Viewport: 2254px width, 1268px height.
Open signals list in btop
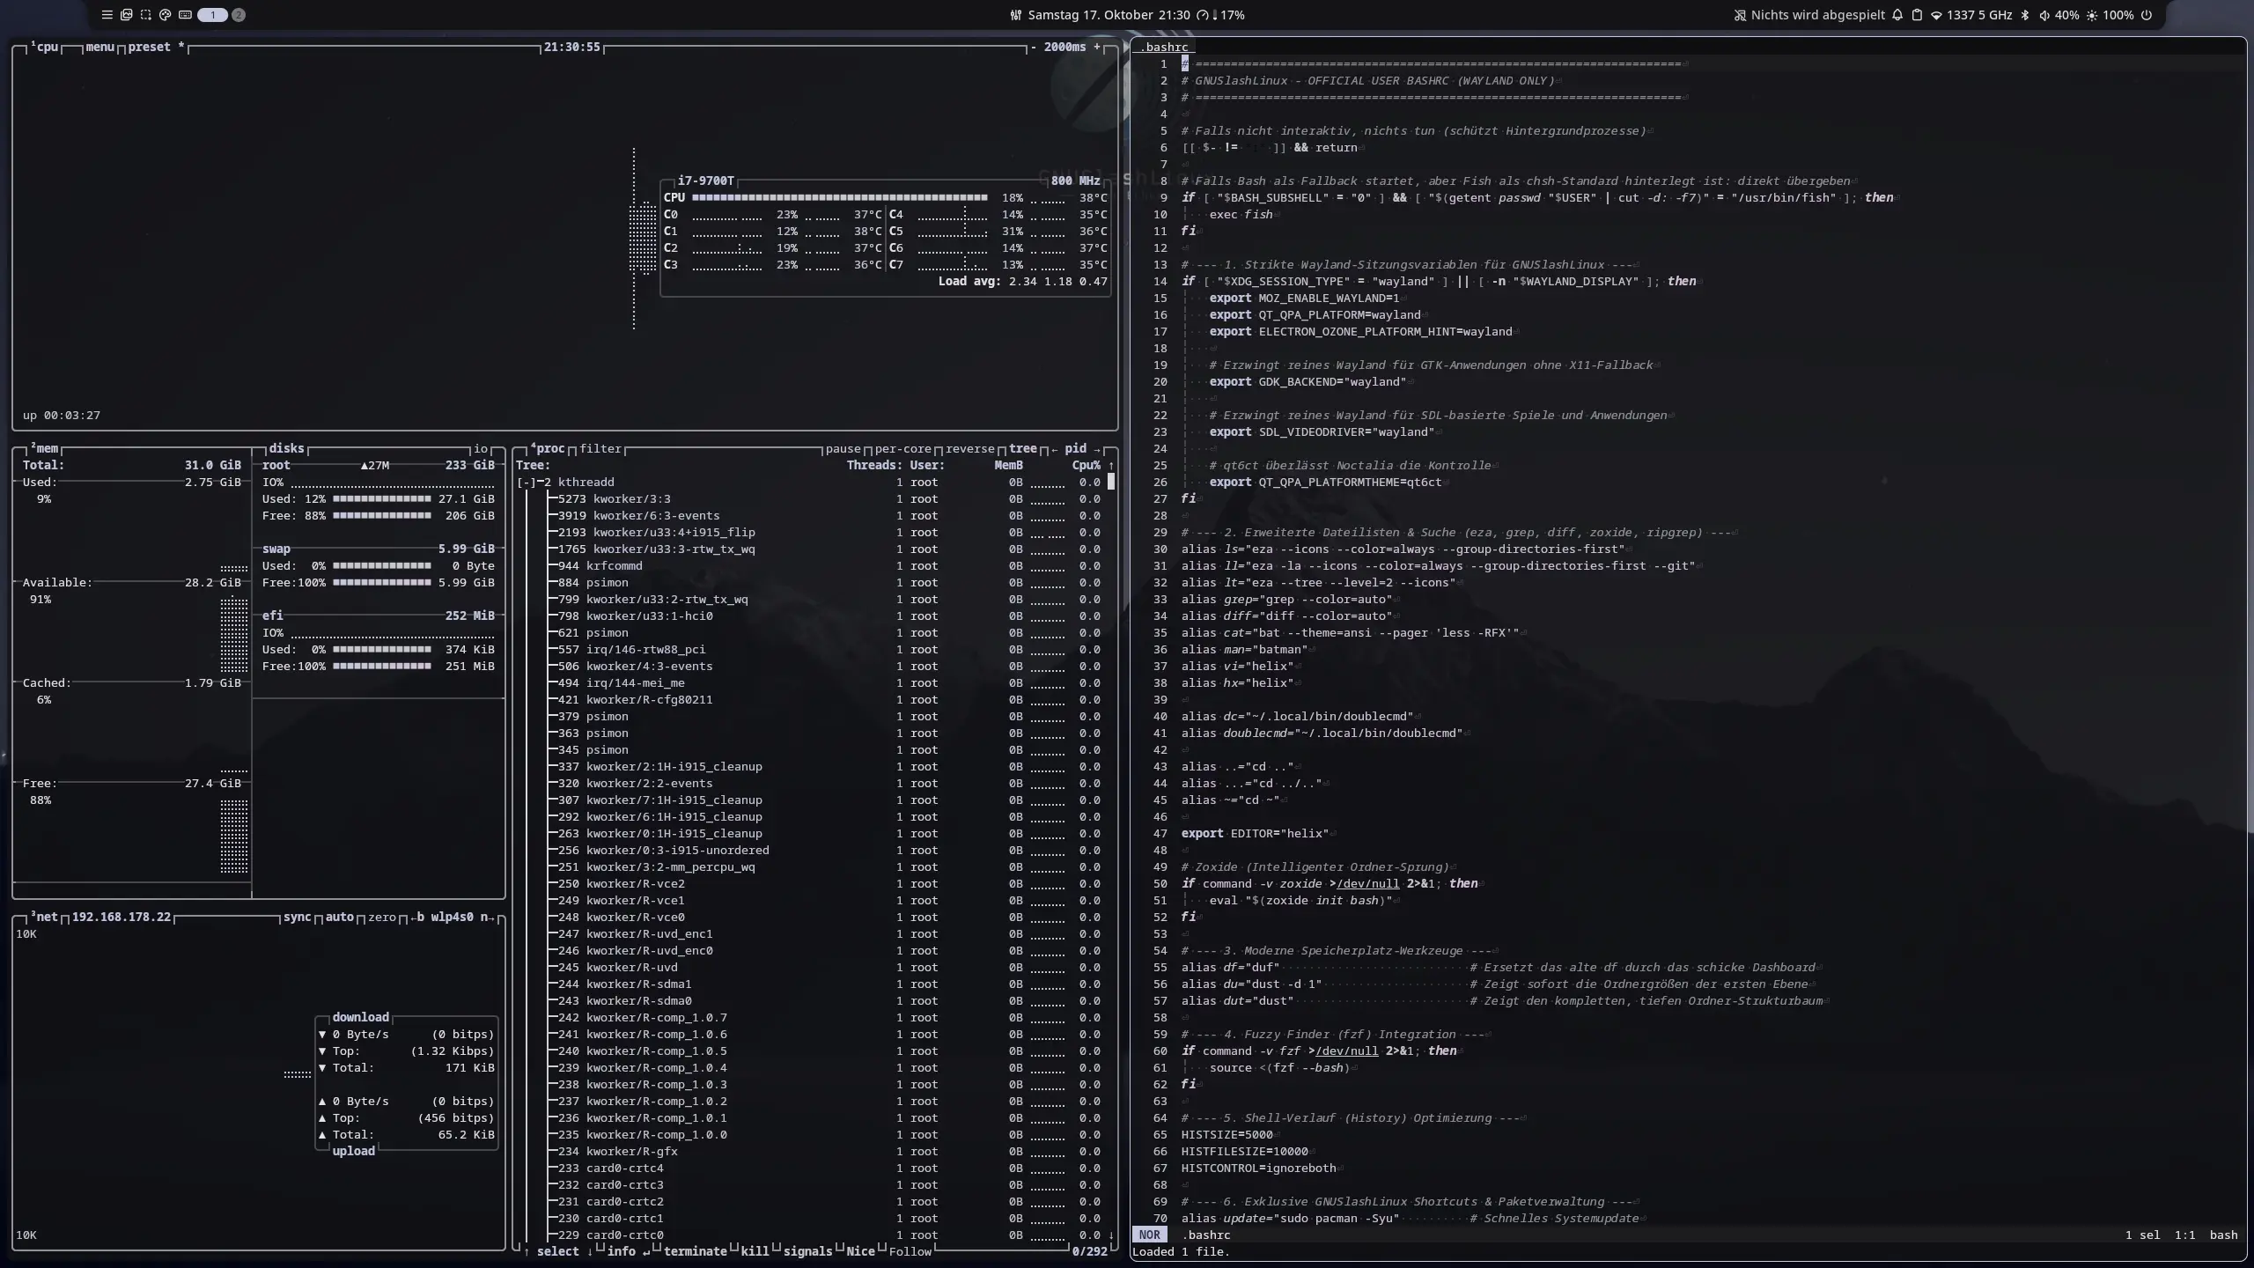coord(808,1251)
